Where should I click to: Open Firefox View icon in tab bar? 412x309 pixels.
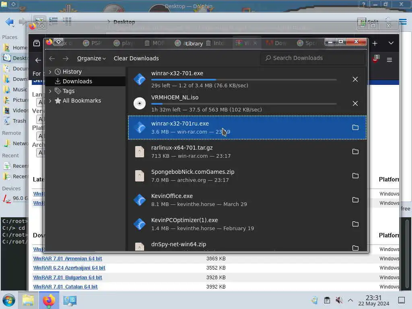(x=37, y=43)
